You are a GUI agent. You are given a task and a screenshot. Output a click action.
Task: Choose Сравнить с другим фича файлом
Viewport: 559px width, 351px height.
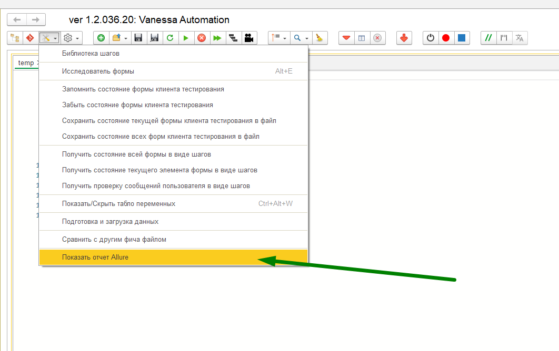pyautogui.click(x=173, y=239)
